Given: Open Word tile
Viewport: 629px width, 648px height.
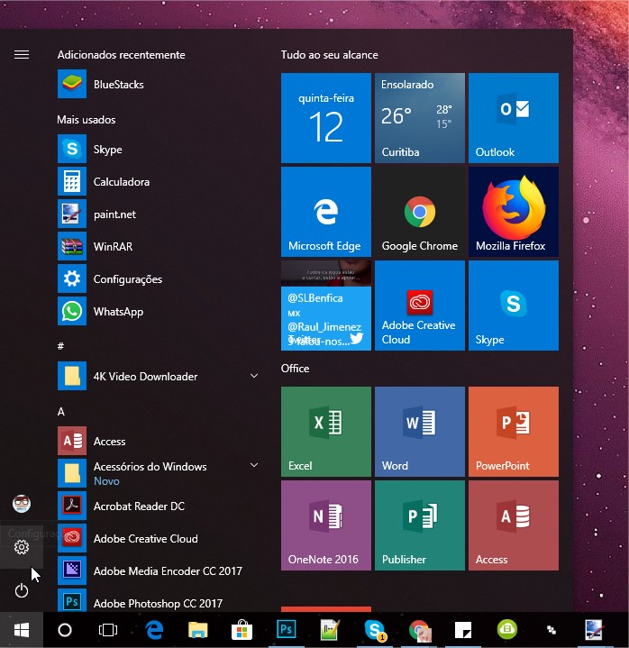Looking at the screenshot, I should 420,432.
